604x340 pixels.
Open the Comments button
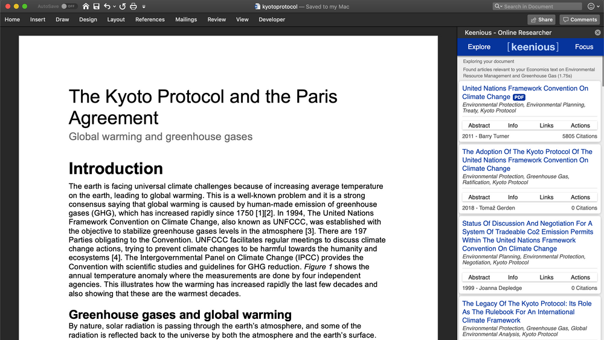580,20
